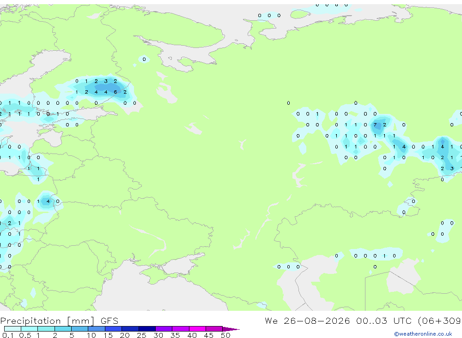Choose the 2–5 mm legend color segment

click(63, 329)
